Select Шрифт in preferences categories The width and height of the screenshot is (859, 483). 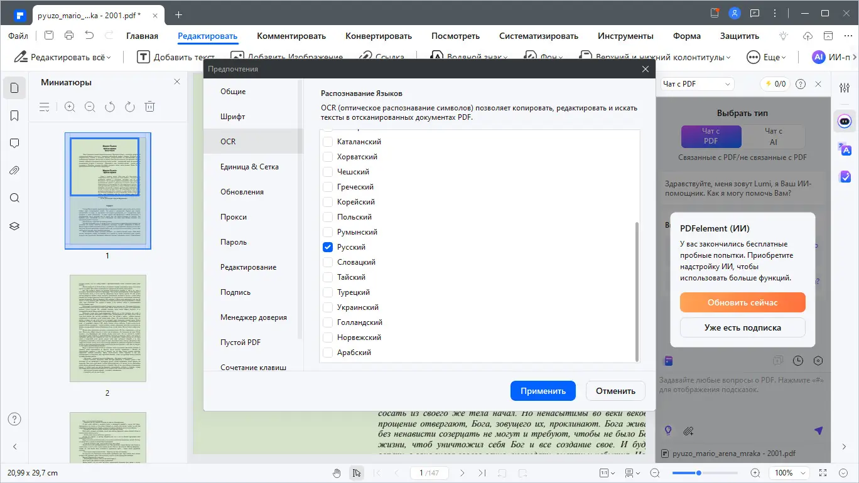click(x=253, y=117)
